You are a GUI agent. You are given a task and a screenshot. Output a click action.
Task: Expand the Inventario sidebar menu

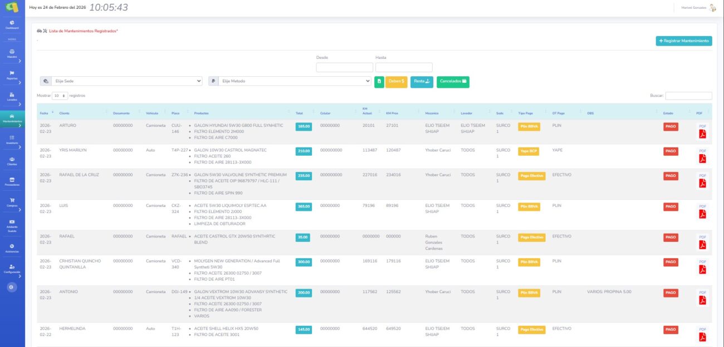[12, 140]
